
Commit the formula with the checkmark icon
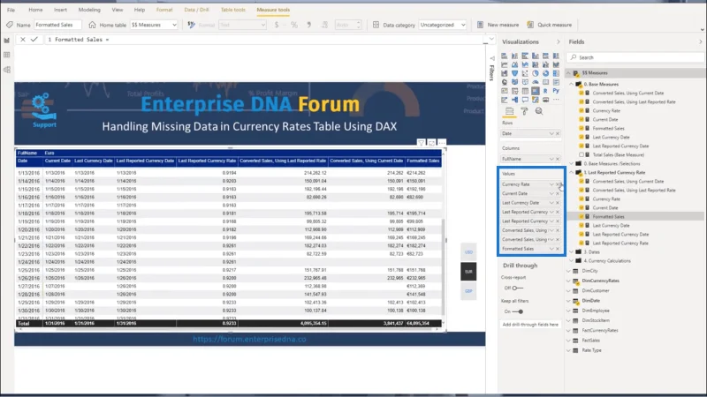click(x=34, y=40)
